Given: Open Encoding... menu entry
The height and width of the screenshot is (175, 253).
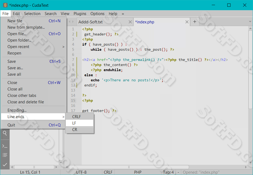Looking at the screenshot, I should coord(33,110).
